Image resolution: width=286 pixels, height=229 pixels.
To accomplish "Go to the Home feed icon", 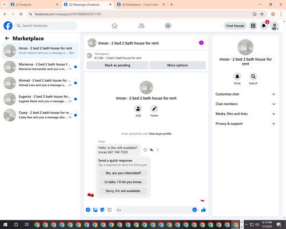I will click(x=114, y=26).
